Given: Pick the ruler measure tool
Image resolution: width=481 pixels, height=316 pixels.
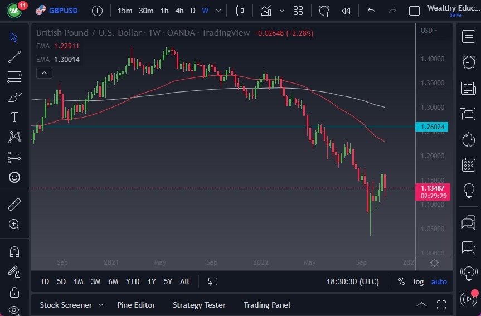Looking at the screenshot, I should pos(14,205).
